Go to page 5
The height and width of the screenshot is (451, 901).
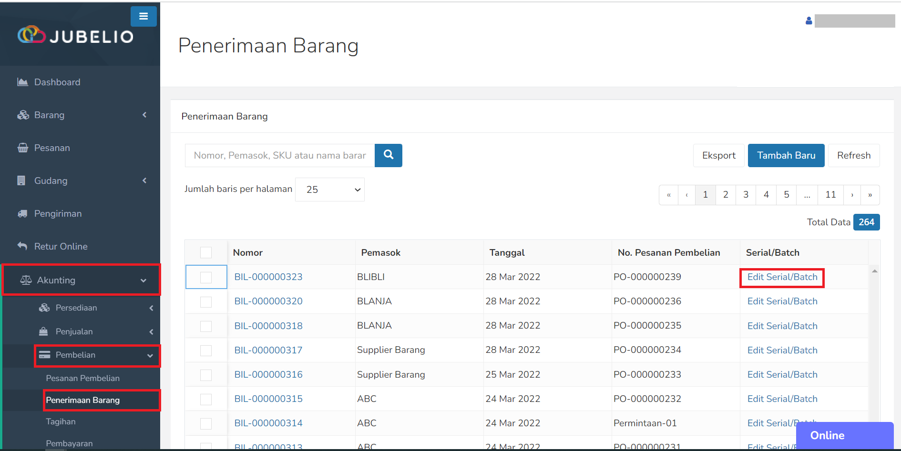787,195
